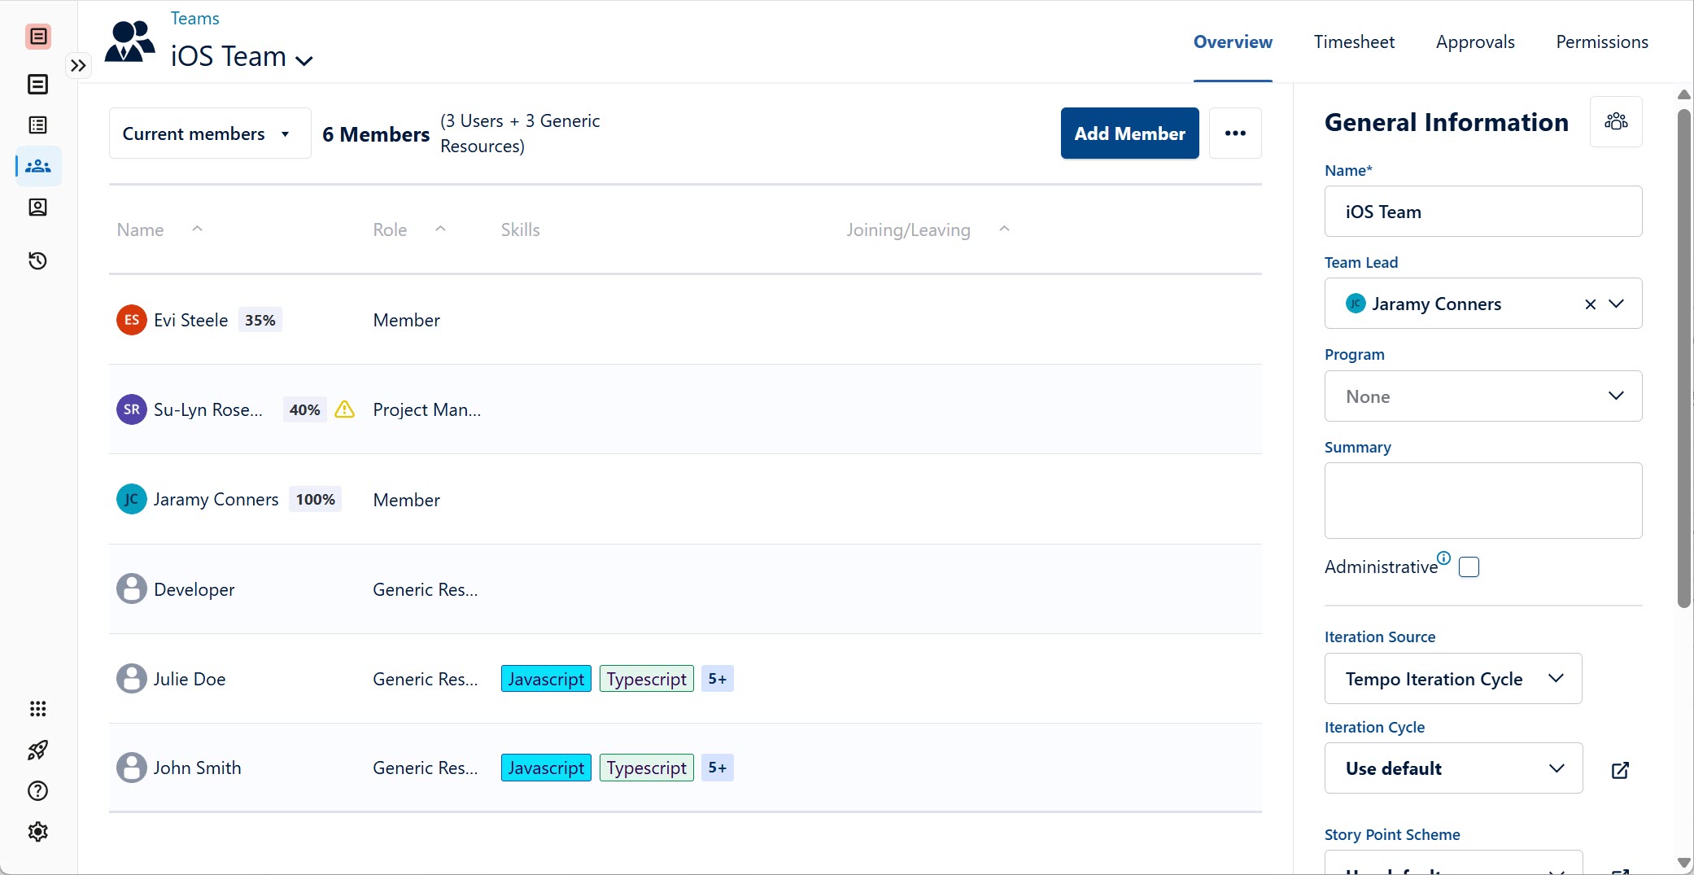Select the Resources icon in the sidebar
The width and height of the screenshot is (1694, 875).
tap(37, 207)
